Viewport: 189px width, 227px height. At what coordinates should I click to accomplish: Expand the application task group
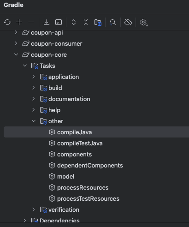(34, 77)
